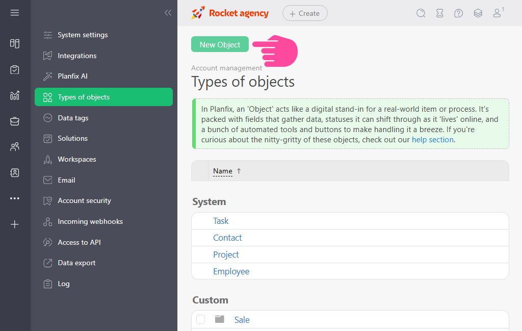Viewport: 522px width, 331px height.
Task: Click the Account management breadcrumb
Action: (226, 68)
